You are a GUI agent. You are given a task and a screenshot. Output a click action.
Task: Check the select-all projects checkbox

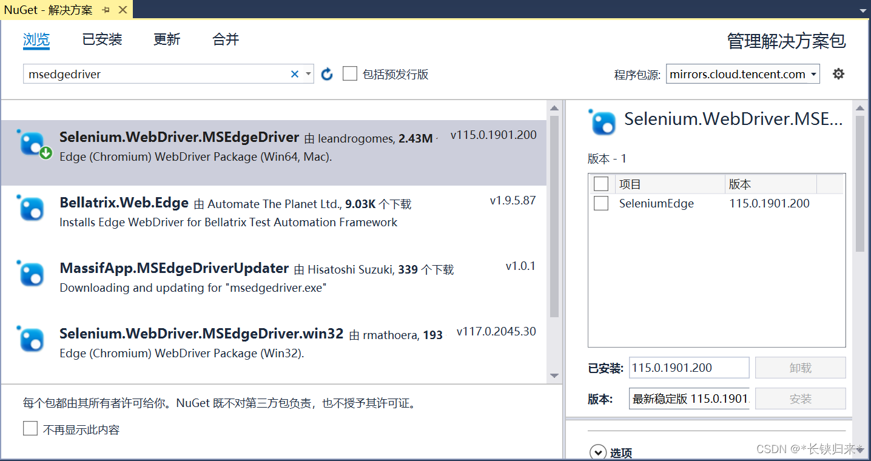click(x=601, y=184)
